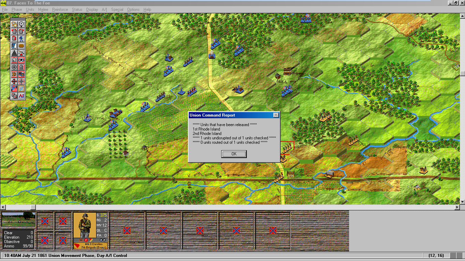The height and width of the screenshot is (261, 465).
Task: Click "1st Rhode Island" in the report
Action: point(206,129)
